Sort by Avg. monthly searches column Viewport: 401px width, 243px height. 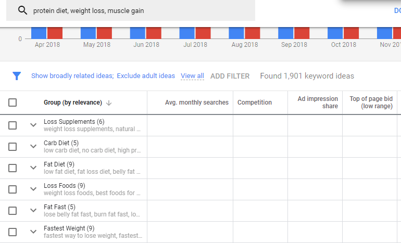(x=197, y=103)
